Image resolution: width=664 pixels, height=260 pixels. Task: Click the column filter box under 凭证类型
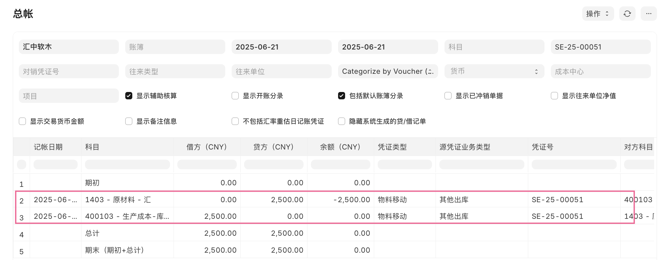tap(405, 164)
